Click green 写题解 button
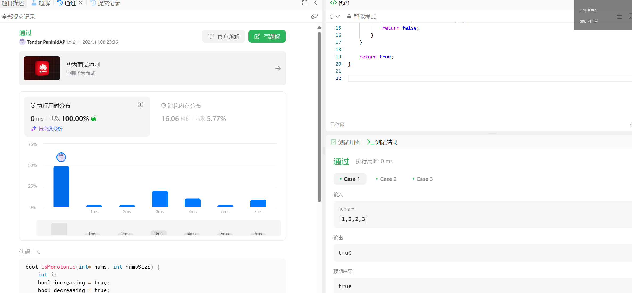 267,37
